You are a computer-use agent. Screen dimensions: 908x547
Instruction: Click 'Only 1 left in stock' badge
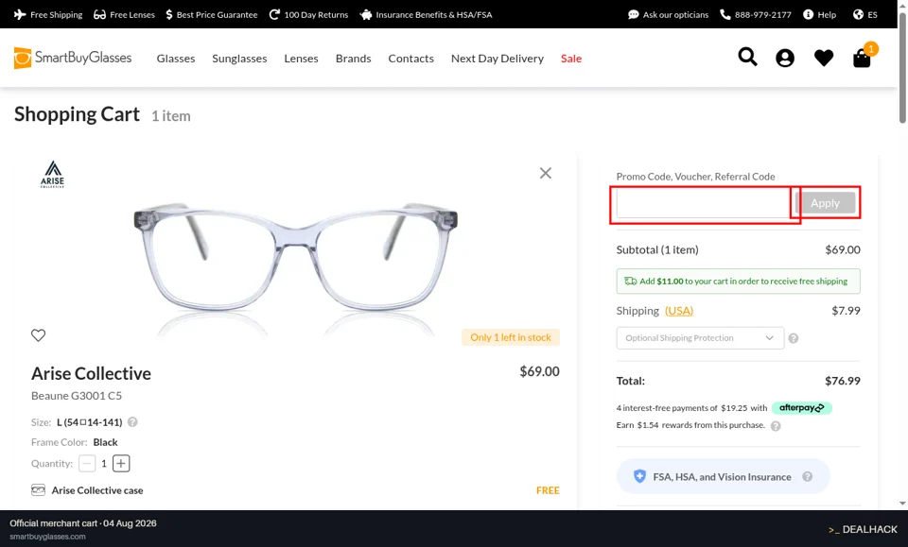(x=511, y=337)
